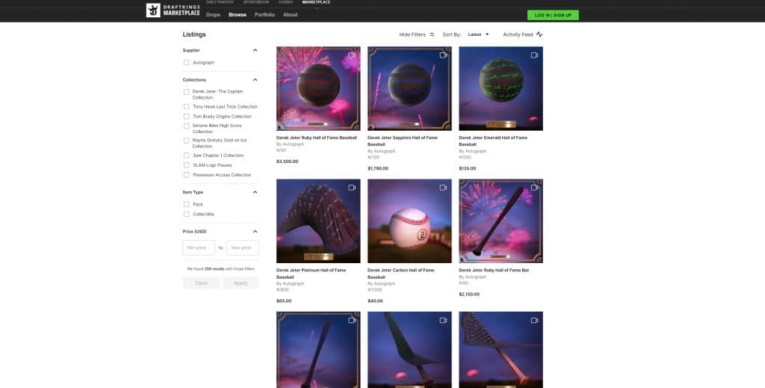
Task: Click the $65.00 price
Action: pyautogui.click(x=284, y=301)
